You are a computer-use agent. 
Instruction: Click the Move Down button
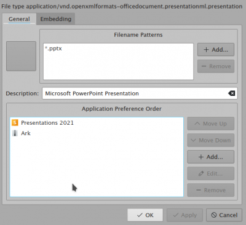[210, 140]
